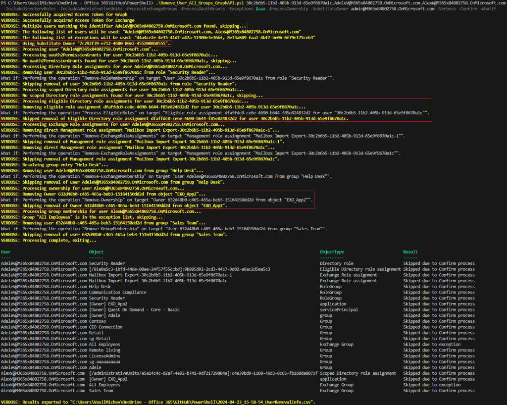Select the 'All Employees is in the exception list' line
This screenshot has width=507, height=405.
point(82,217)
